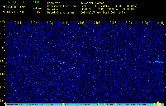166x106 pixels.
Task: Click the 0.7 kHz frequency label
Action: [x=2, y=87]
